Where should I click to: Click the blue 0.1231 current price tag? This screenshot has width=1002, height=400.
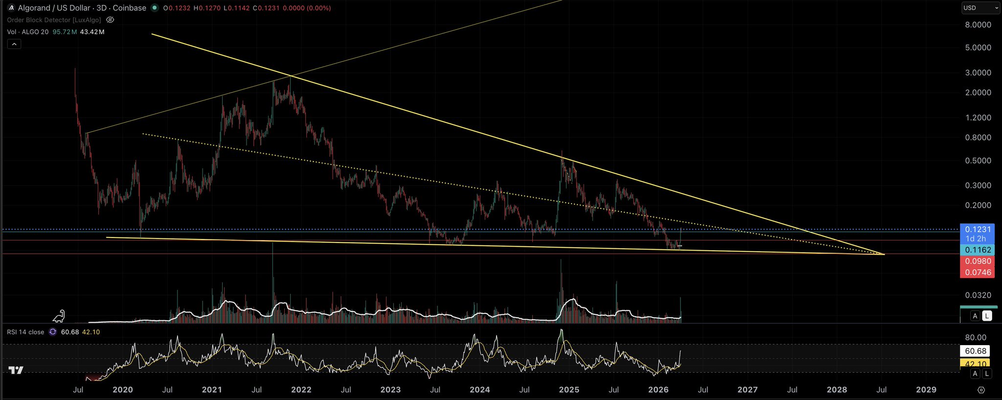pos(978,229)
